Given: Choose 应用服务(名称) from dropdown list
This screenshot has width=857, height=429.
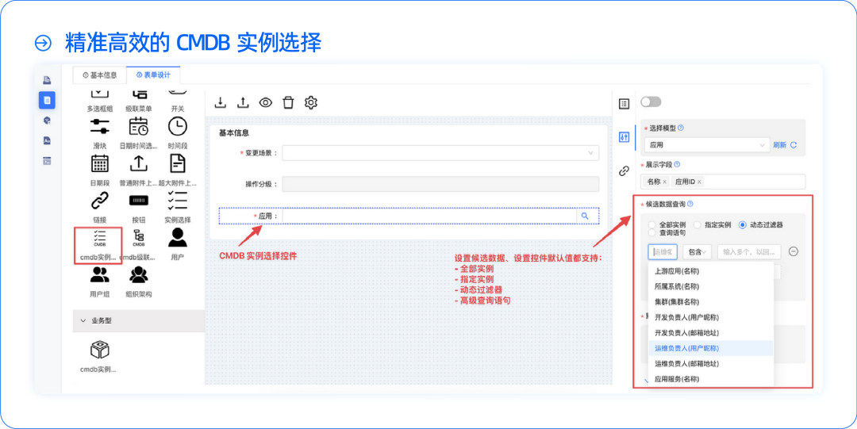Looking at the screenshot, I should click(x=710, y=379).
